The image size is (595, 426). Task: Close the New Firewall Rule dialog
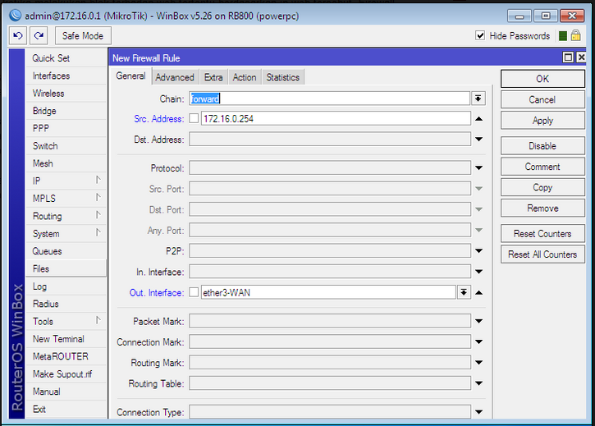point(581,57)
